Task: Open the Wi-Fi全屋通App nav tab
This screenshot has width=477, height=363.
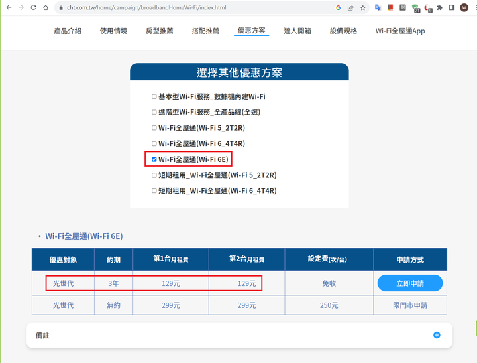Action: [400, 31]
